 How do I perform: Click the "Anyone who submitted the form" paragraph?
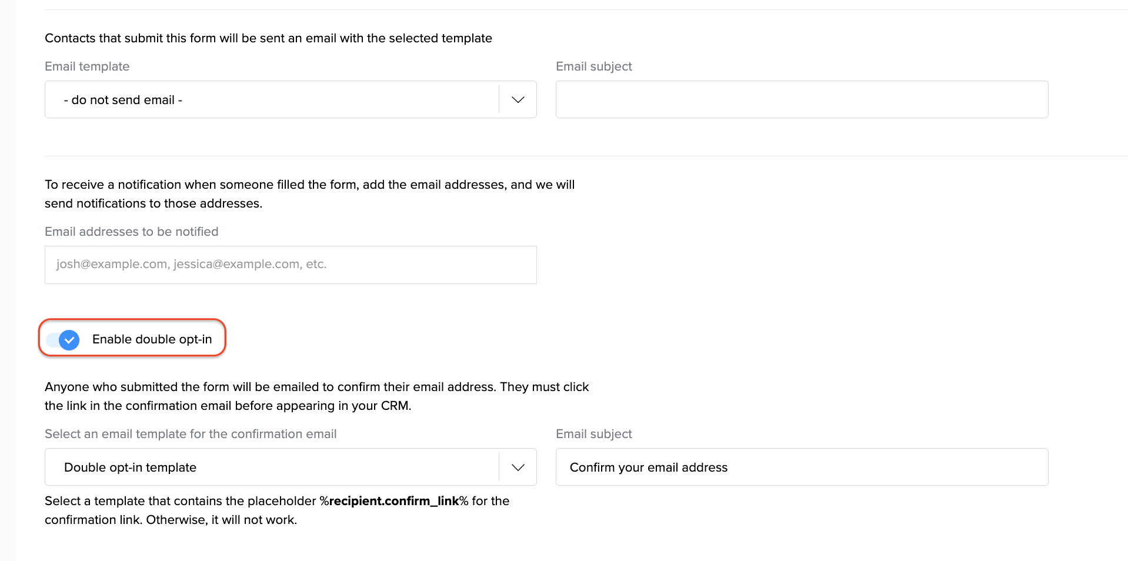click(x=316, y=387)
